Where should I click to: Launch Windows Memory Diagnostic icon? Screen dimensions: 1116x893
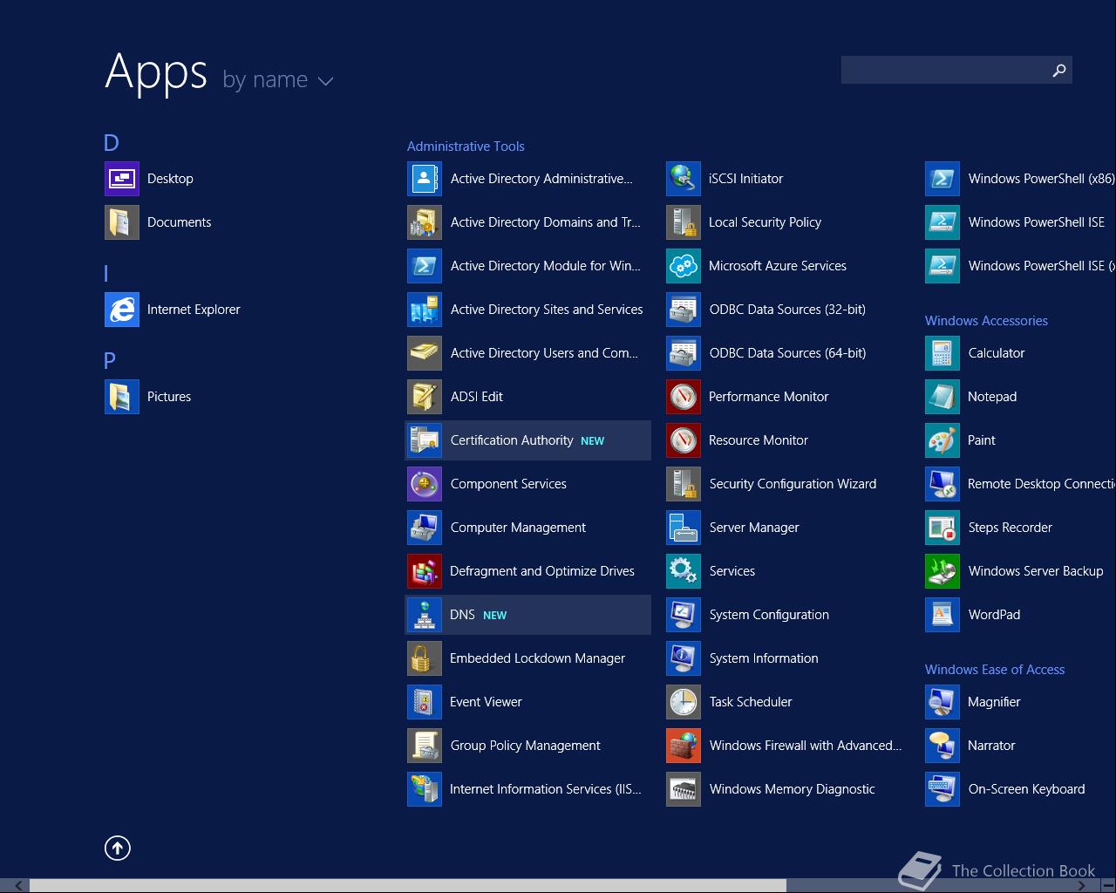pos(684,789)
